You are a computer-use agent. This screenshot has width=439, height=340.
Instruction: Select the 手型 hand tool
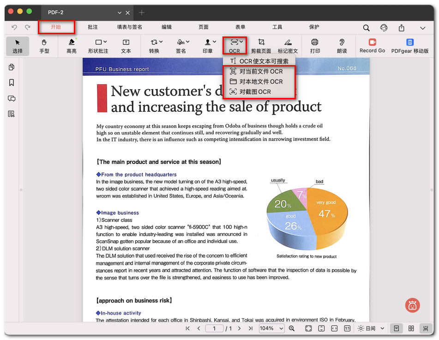(44, 46)
